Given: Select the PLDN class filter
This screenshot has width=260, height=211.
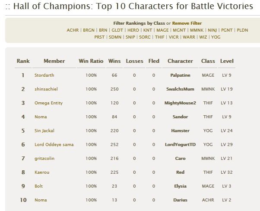Looking at the screenshot, I should pyautogui.click(x=242, y=30).
